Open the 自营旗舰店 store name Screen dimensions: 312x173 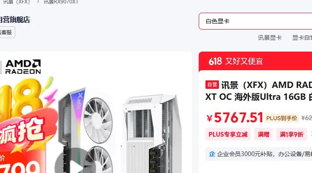[x=15, y=20]
